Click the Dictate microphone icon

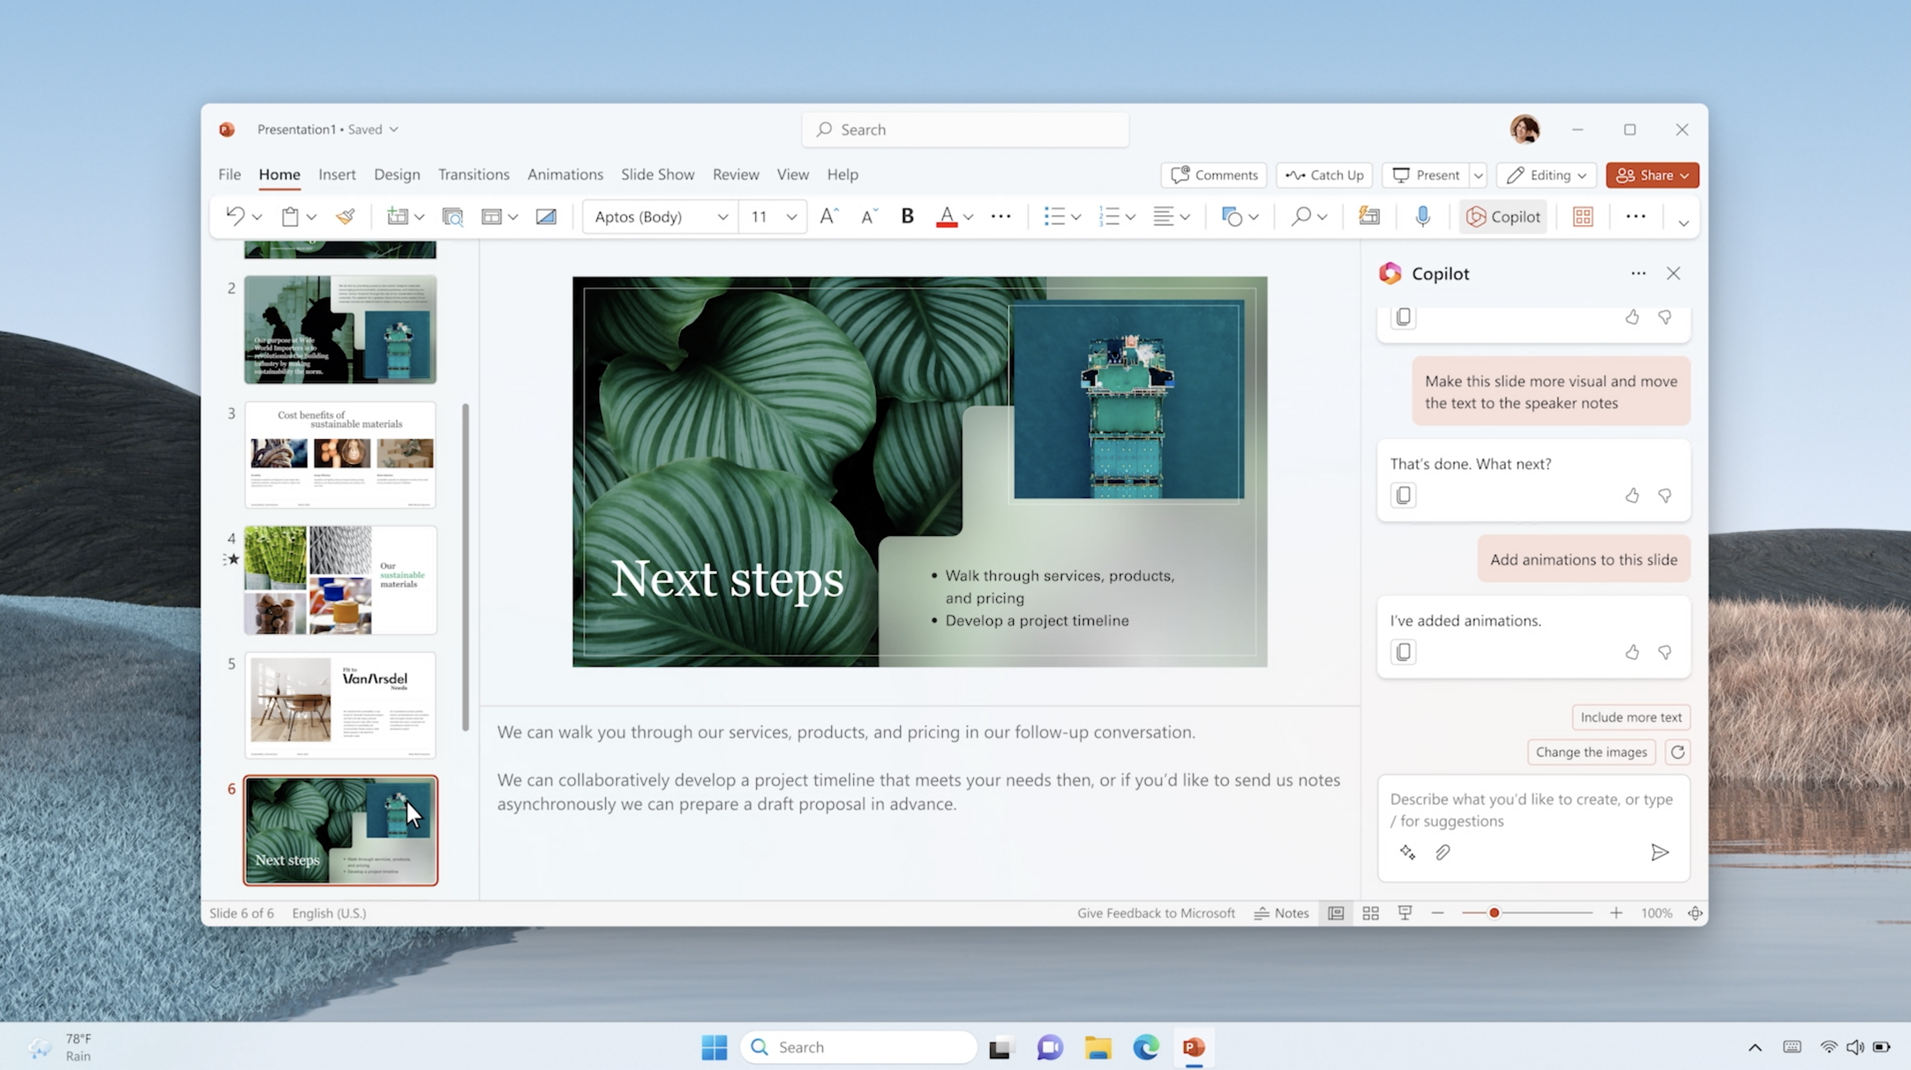point(1422,217)
